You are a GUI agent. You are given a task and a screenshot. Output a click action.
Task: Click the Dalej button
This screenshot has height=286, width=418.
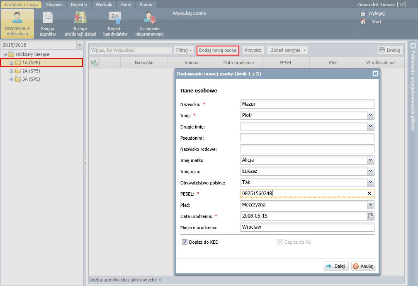336,266
